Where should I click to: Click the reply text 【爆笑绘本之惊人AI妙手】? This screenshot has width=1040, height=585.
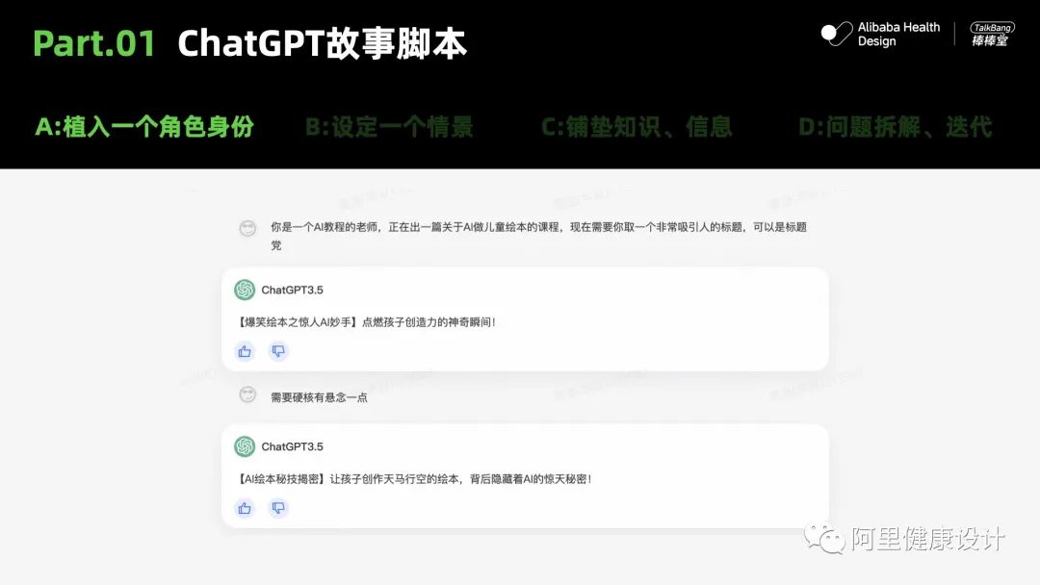[366, 322]
